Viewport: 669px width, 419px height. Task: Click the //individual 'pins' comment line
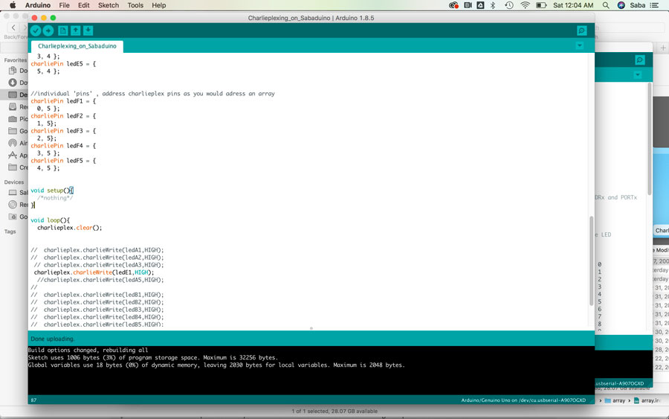[x=152, y=94]
